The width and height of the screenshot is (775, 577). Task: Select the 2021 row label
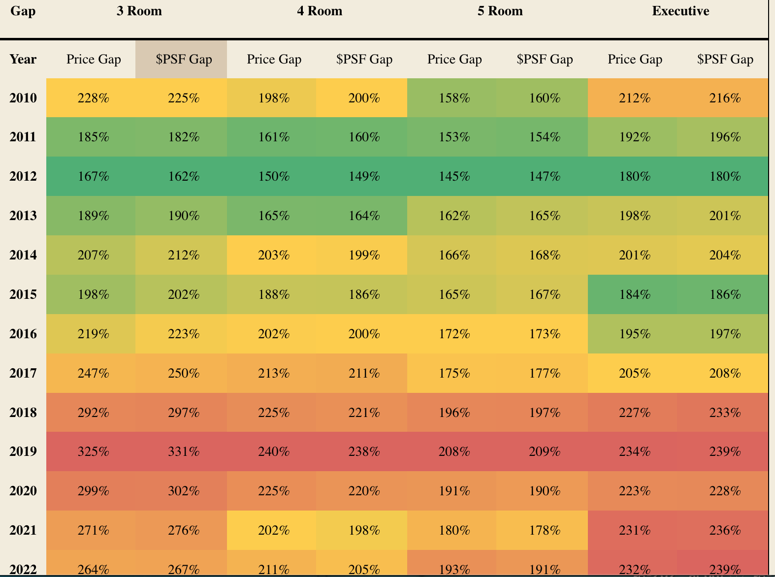coord(23,530)
